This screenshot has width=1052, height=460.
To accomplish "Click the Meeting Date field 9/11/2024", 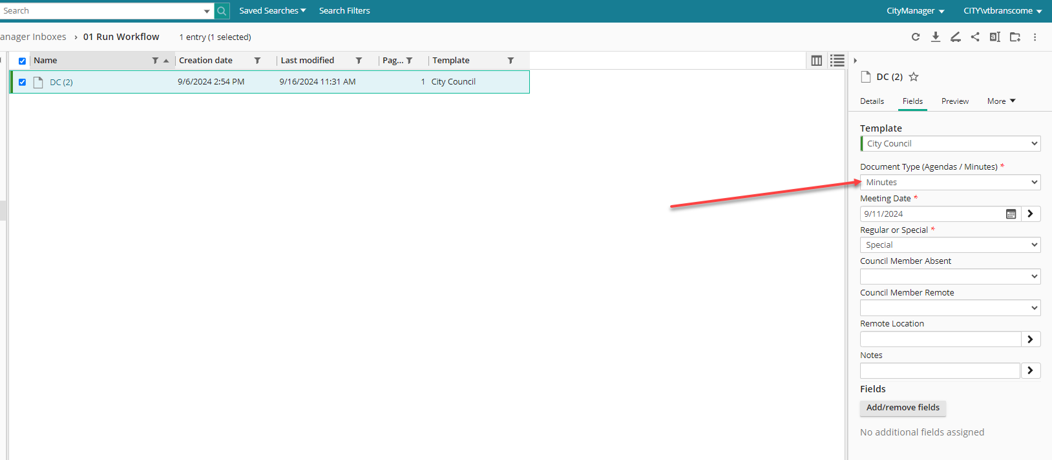I will coord(931,214).
